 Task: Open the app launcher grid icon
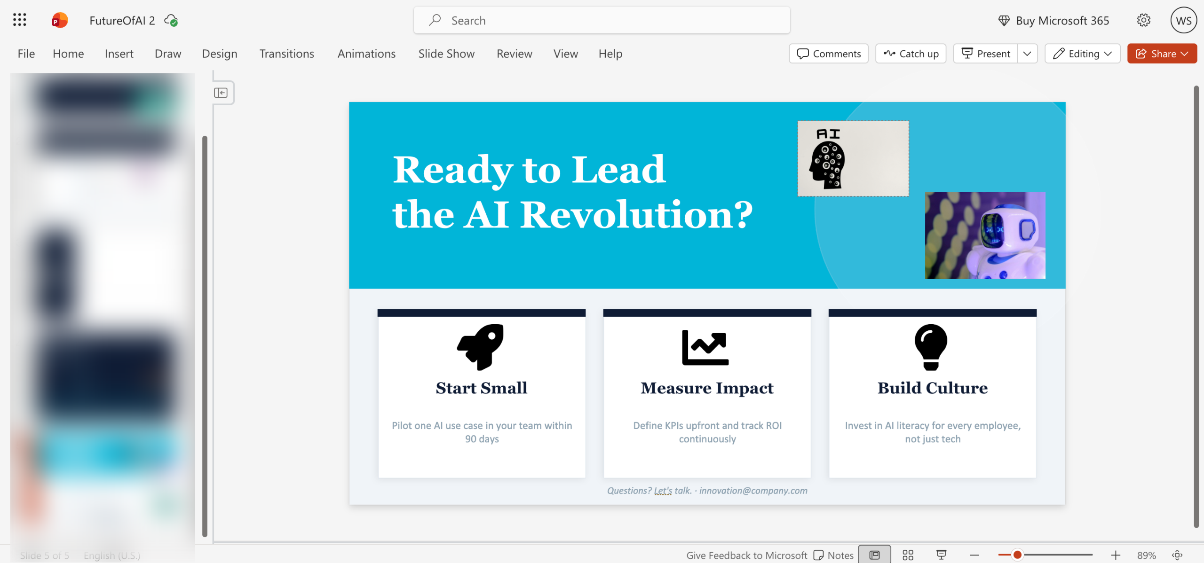[x=19, y=20]
